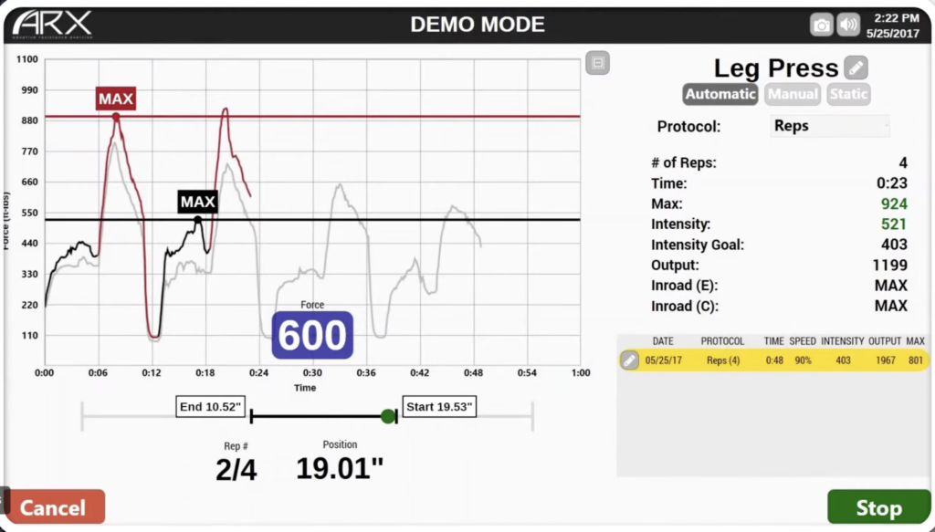Click the green position slider handle

[x=388, y=417]
